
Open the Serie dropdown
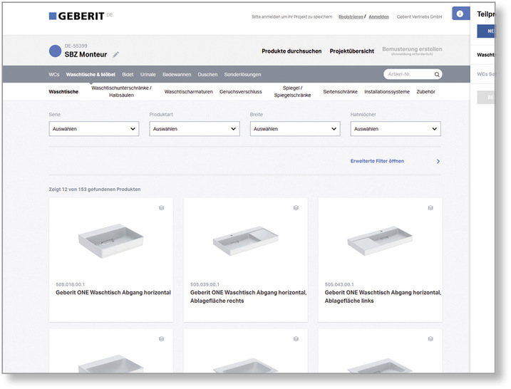point(93,129)
